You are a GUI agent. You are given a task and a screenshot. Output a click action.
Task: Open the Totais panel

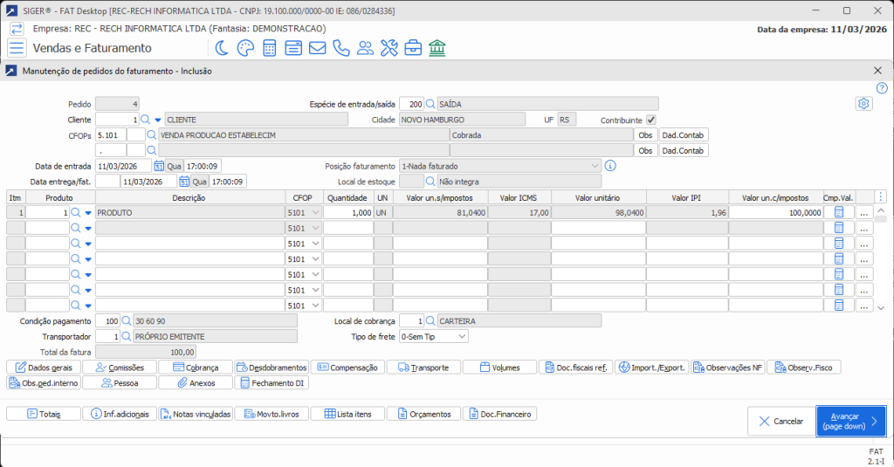44,414
